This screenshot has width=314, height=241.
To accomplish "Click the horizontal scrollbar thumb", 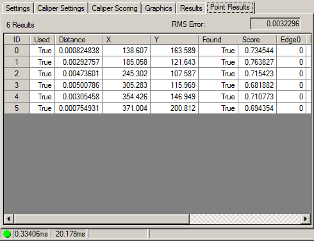I will tap(102, 219).
